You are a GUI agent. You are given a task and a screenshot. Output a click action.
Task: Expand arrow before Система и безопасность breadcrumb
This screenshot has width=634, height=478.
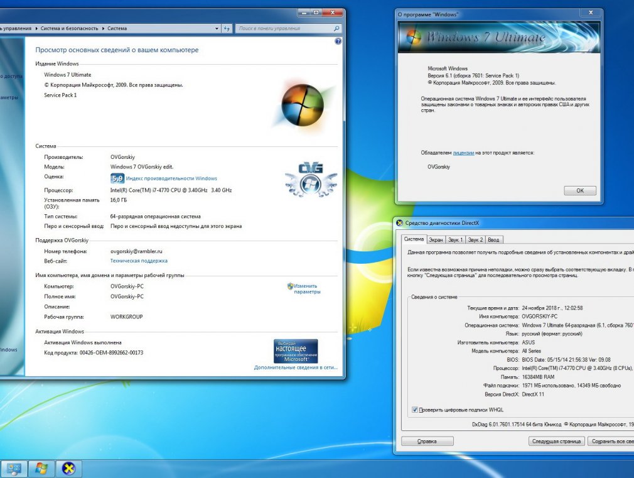36,28
